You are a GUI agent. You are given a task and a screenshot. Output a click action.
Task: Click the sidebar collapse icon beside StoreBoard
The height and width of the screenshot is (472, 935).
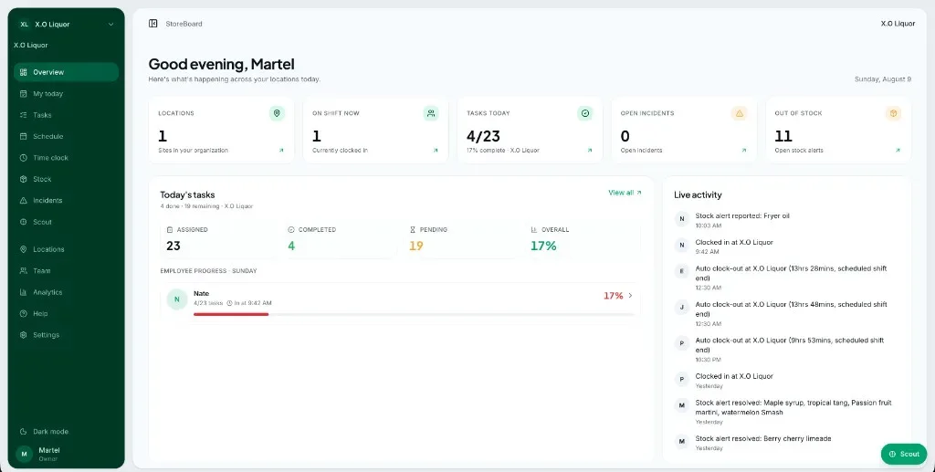153,23
